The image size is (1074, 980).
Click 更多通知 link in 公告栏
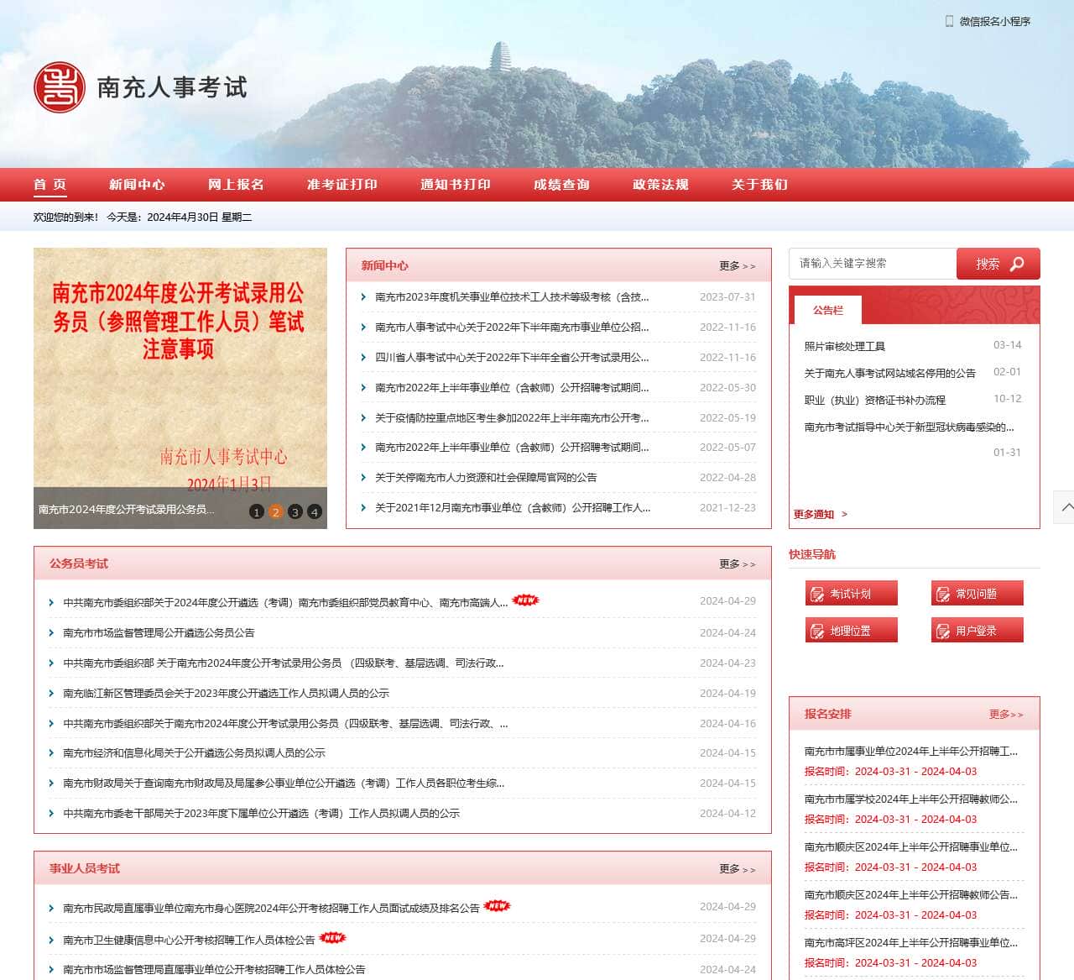click(x=821, y=514)
